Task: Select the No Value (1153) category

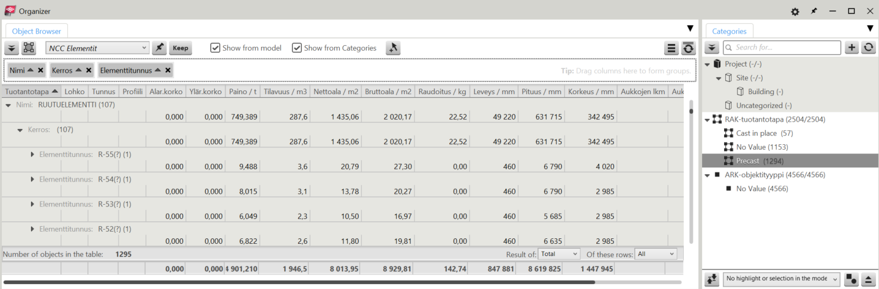Action: click(x=762, y=147)
